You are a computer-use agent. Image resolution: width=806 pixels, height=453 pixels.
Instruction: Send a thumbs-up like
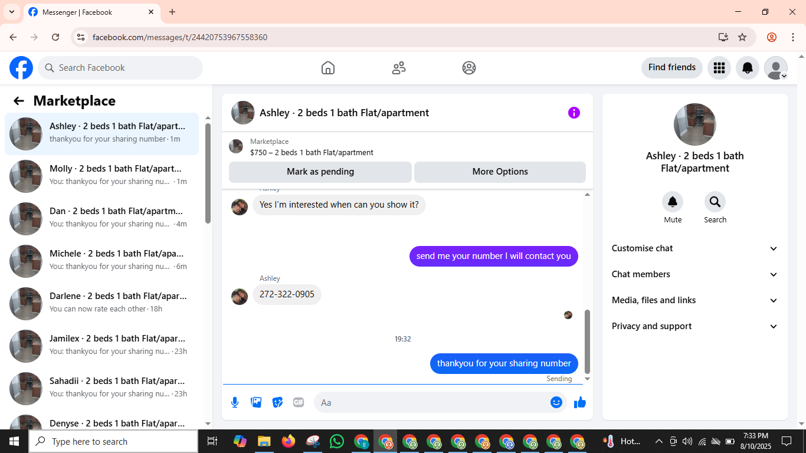click(x=580, y=402)
